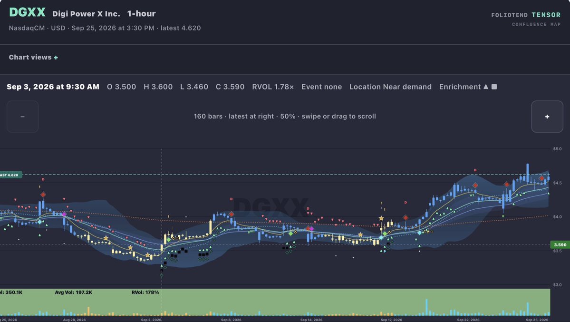Zoom out with the minus button
The height and width of the screenshot is (322, 570).
[22, 117]
